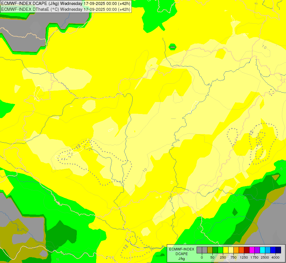Image resolution: width=286 pixels, height=263 pixels.
Task: Click the legend value 250
Action: click(223, 257)
